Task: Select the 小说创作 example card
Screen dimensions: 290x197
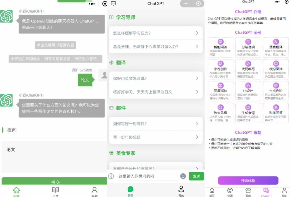Action: (x=220, y=69)
